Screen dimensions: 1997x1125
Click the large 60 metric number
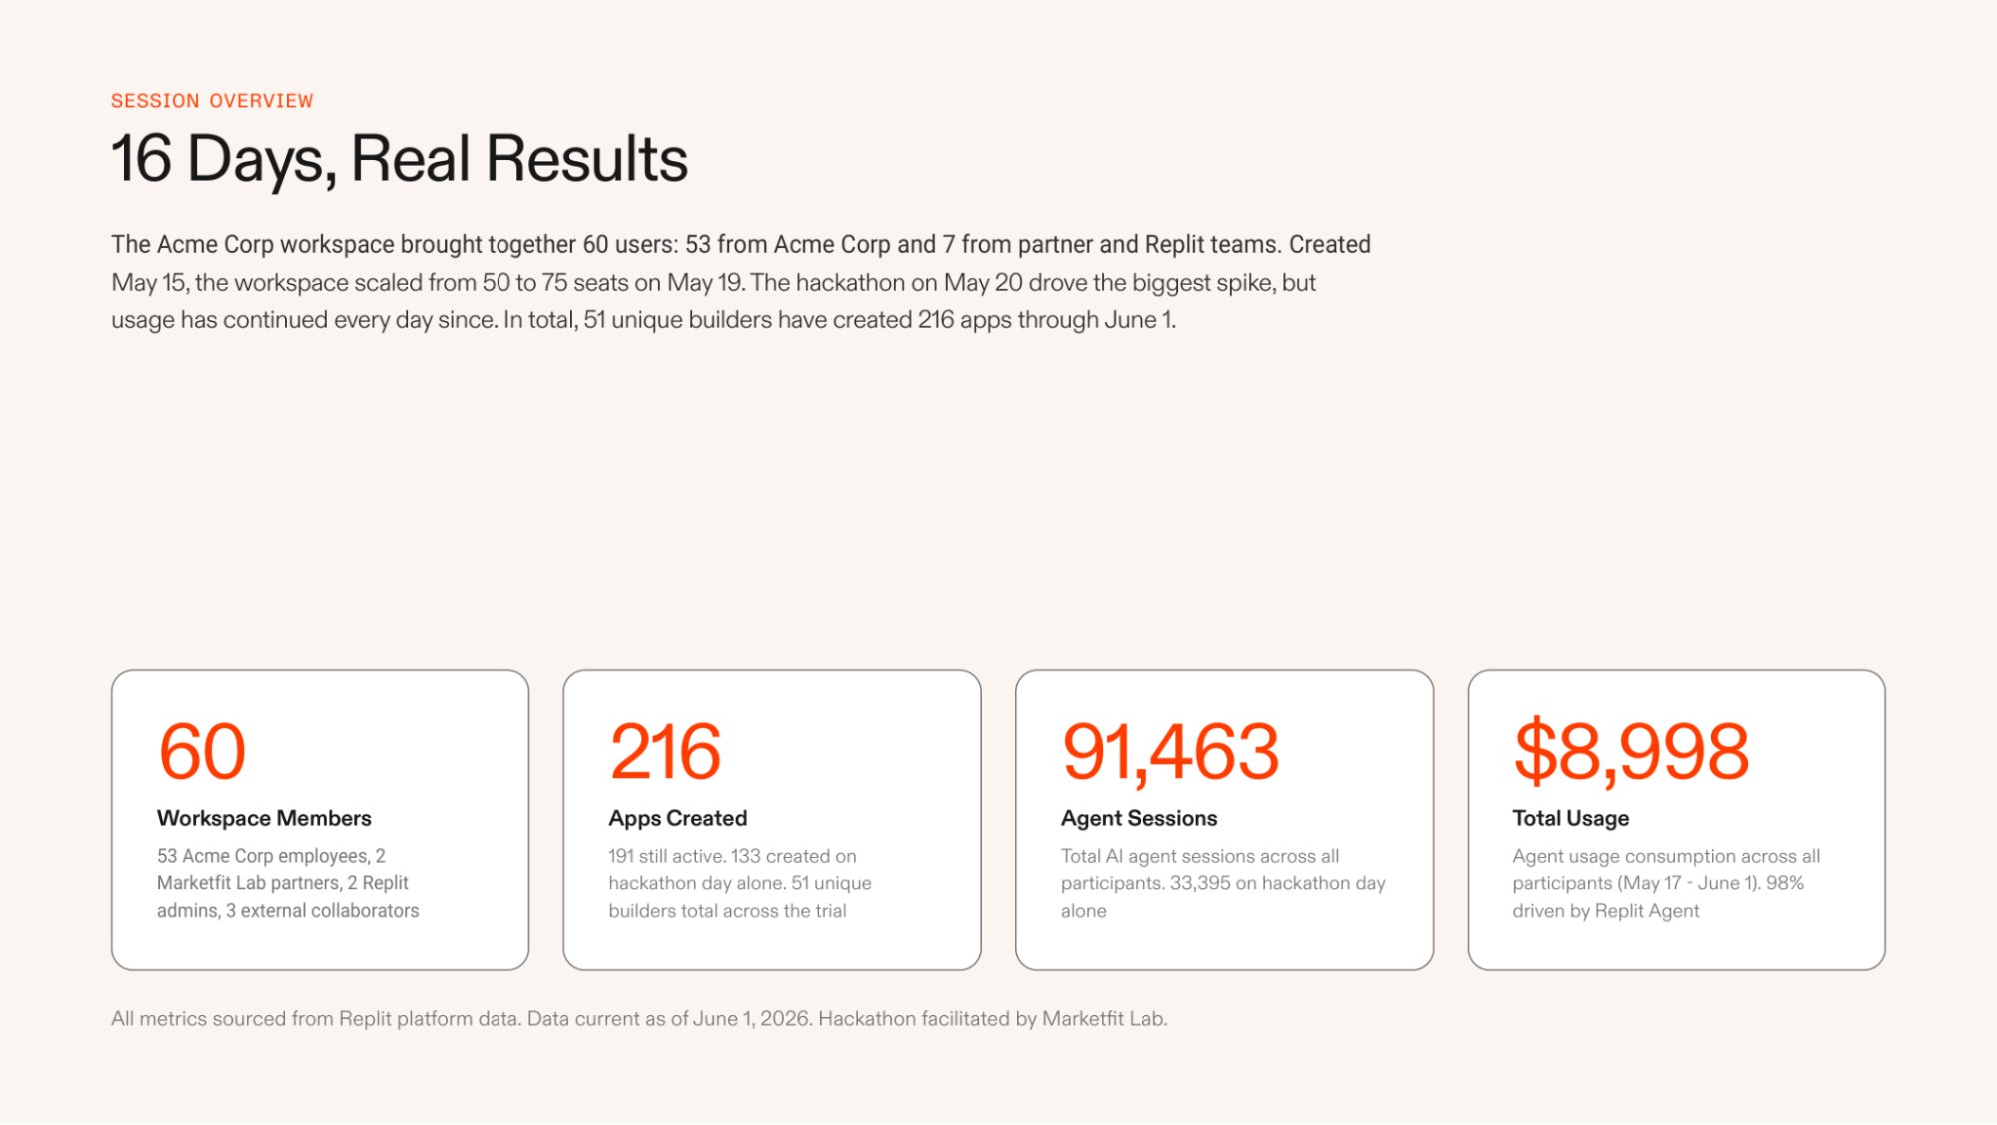tap(202, 751)
